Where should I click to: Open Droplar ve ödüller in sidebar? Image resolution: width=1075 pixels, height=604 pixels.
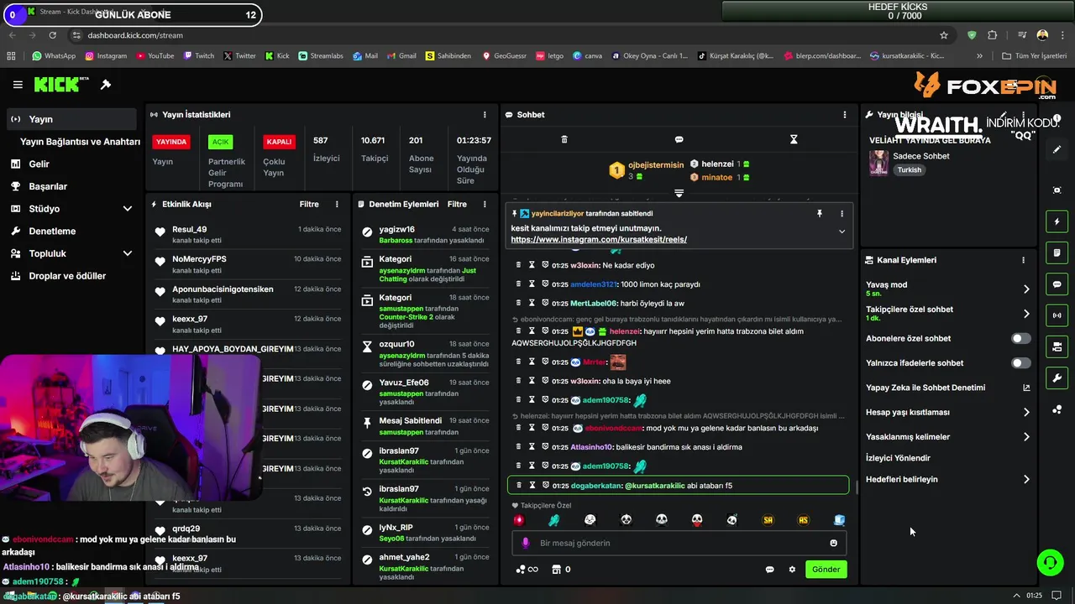(67, 276)
